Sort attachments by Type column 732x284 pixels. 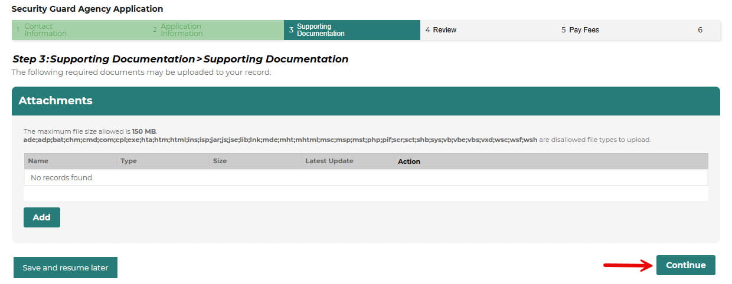(x=129, y=161)
